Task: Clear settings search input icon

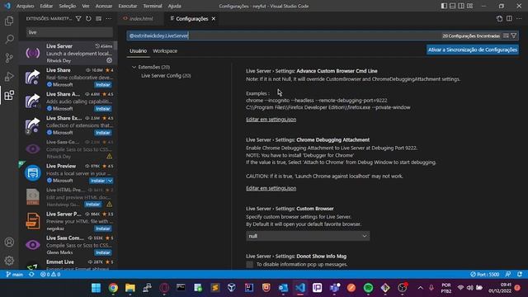Action: coord(506,35)
